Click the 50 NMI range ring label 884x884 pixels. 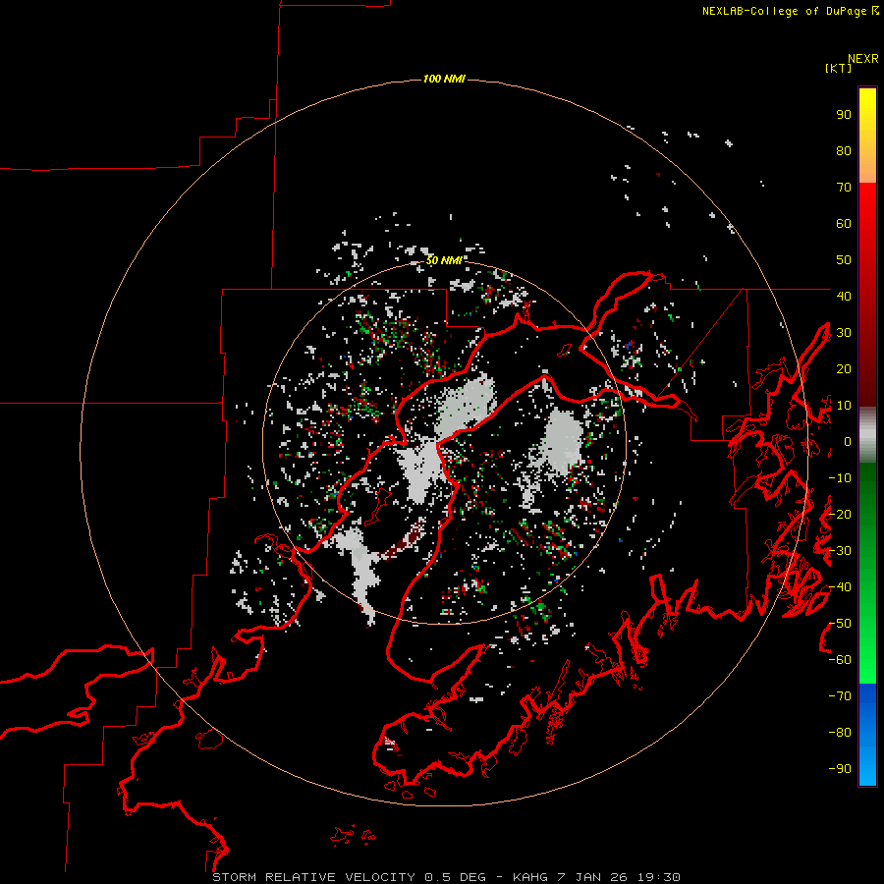[444, 260]
